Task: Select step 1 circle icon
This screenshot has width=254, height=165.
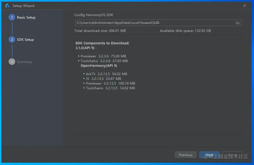Action: click(12, 17)
